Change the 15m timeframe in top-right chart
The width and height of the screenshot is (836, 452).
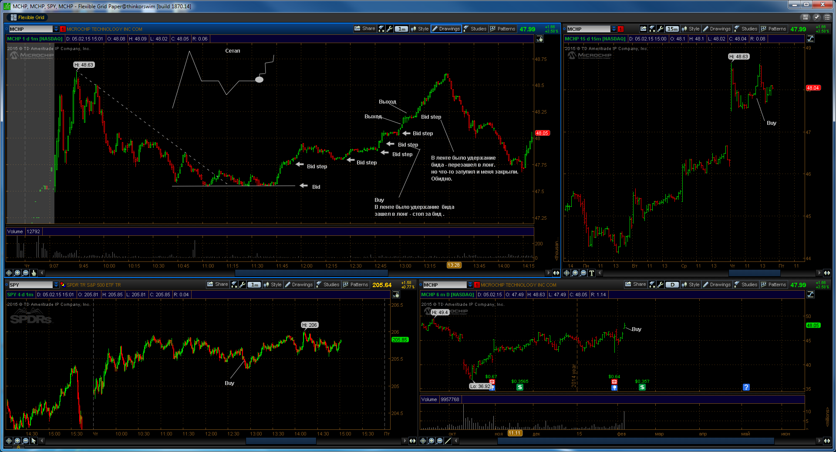[x=672, y=29]
